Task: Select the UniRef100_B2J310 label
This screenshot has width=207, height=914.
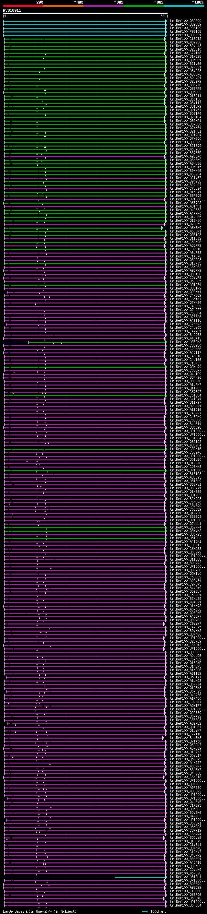Action: (x=185, y=49)
